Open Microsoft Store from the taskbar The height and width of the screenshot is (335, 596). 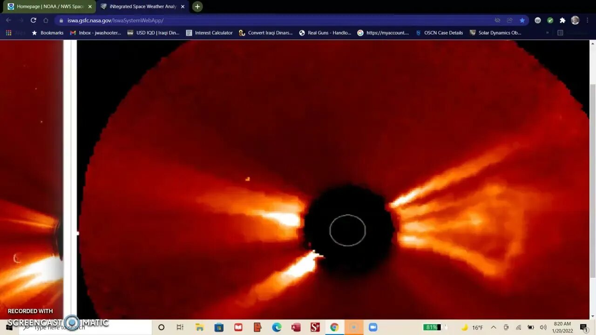(x=219, y=327)
